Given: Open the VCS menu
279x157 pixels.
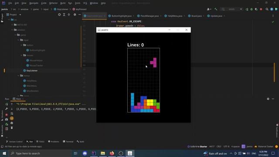Looking at the screenshot, I should tap(85, 3).
